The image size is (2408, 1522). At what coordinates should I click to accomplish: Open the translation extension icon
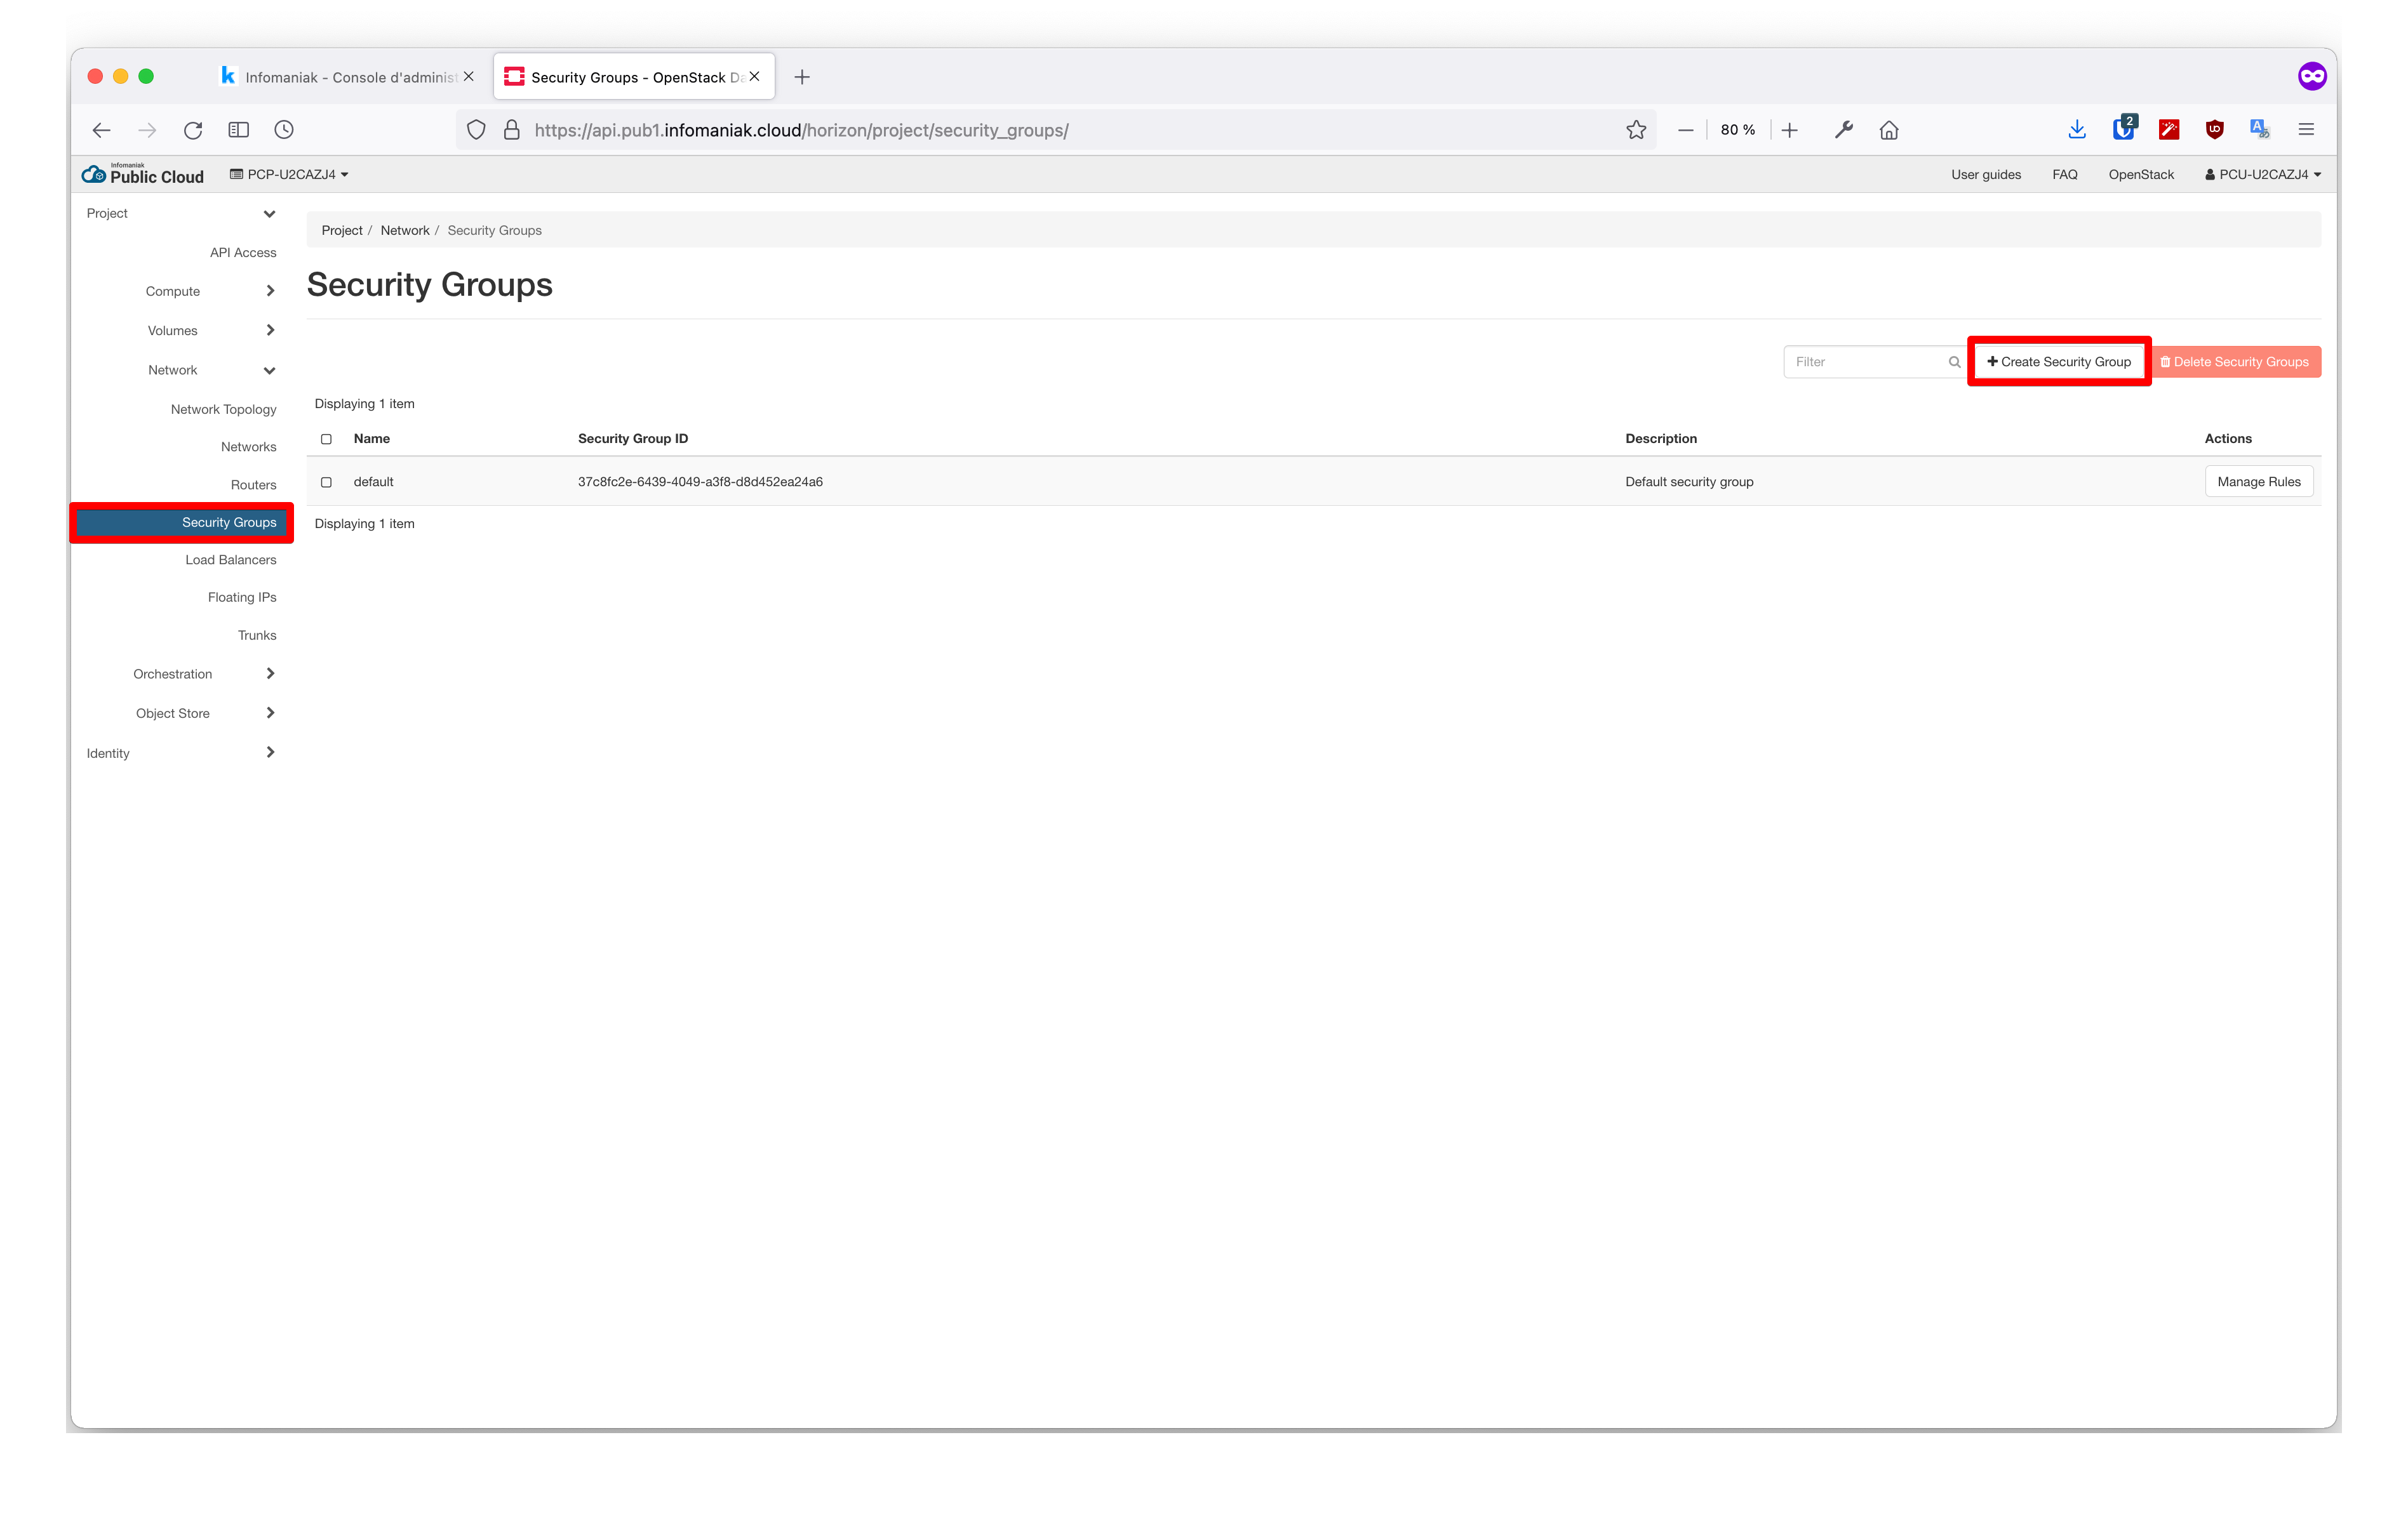click(x=2259, y=129)
